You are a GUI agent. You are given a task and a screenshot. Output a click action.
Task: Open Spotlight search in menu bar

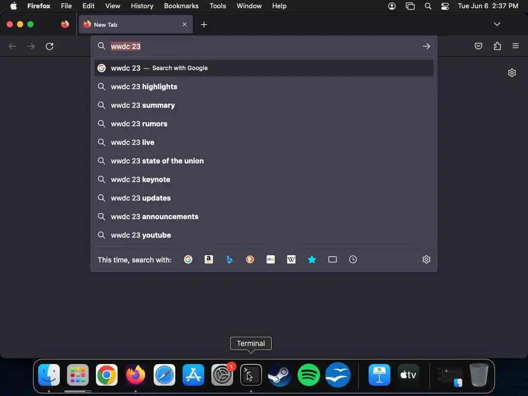point(427,6)
